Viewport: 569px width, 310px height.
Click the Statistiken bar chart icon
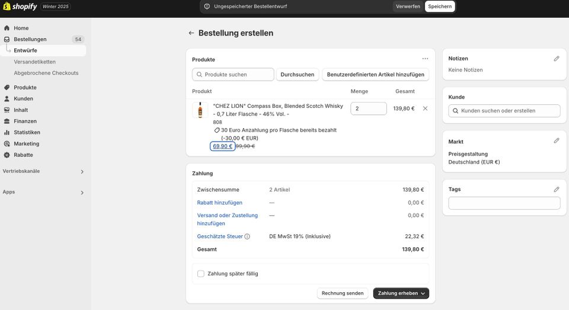(7, 133)
